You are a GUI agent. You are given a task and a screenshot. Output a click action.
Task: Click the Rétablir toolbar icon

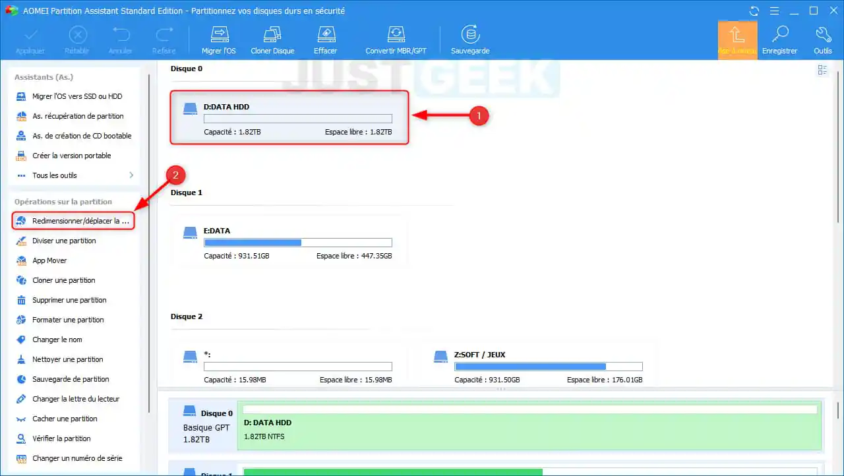tap(77, 34)
